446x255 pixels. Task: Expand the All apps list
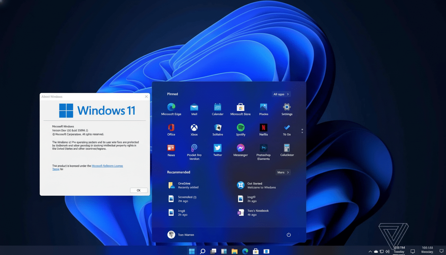pos(281,94)
